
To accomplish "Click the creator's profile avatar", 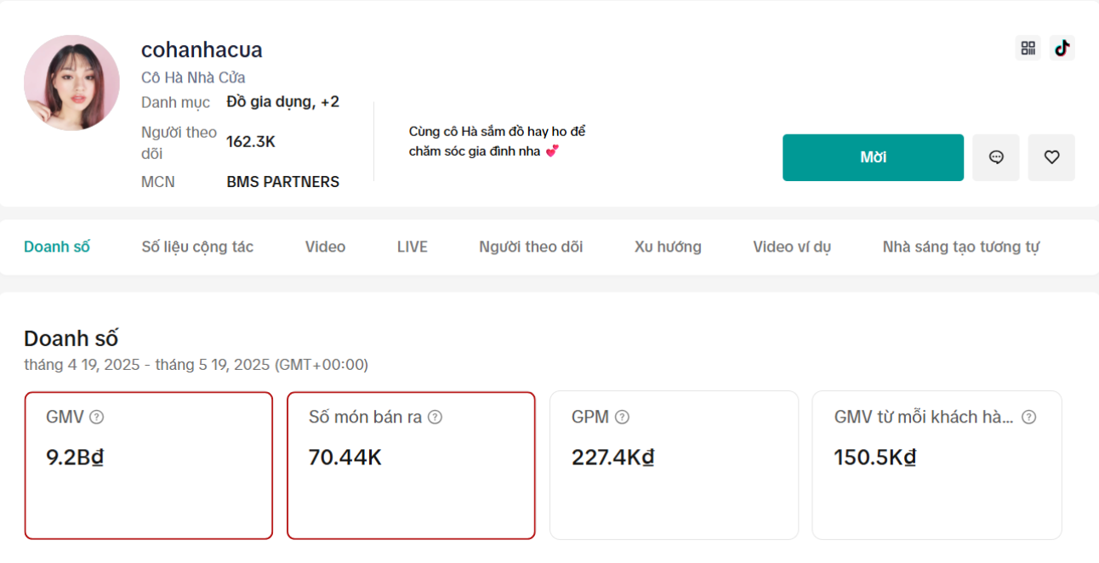I will click(71, 82).
